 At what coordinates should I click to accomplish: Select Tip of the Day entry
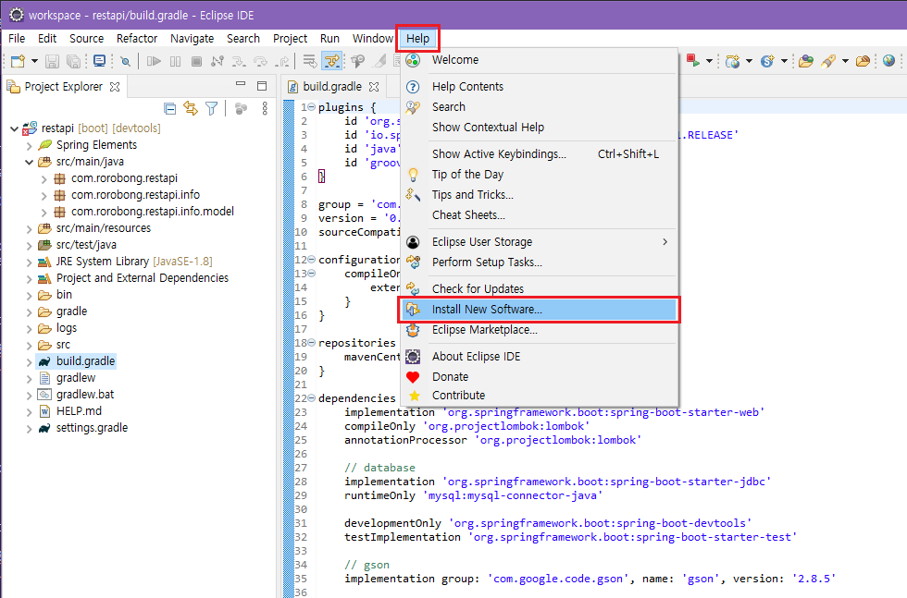[x=539, y=175]
